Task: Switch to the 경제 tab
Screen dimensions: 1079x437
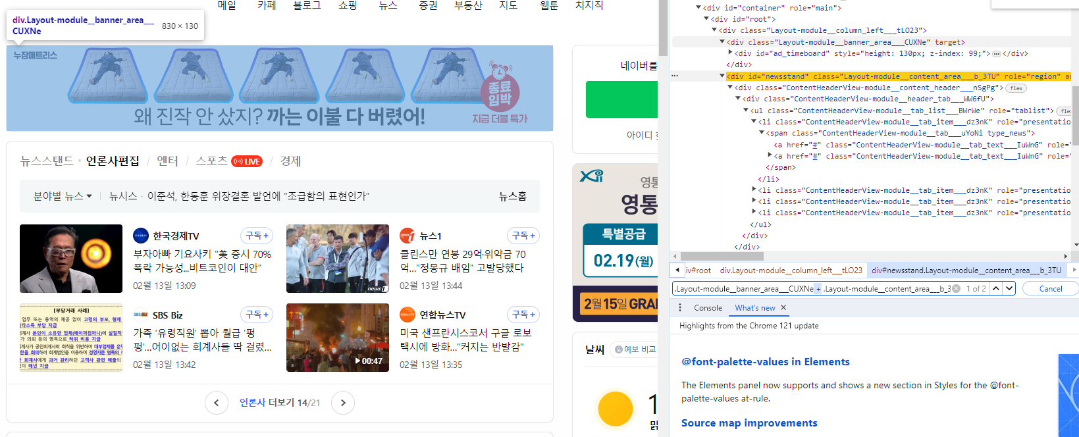Action: (x=290, y=161)
